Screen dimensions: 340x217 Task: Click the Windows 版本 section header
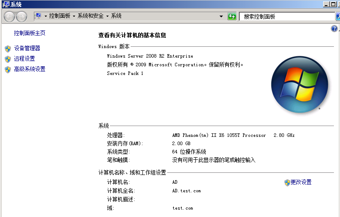[114, 46]
